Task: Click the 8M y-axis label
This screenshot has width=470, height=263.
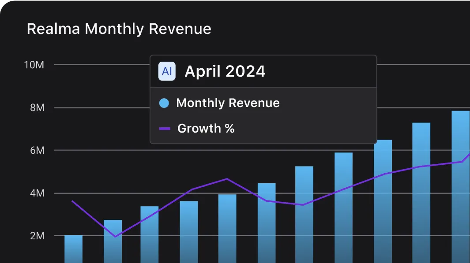Action: (x=37, y=108)
